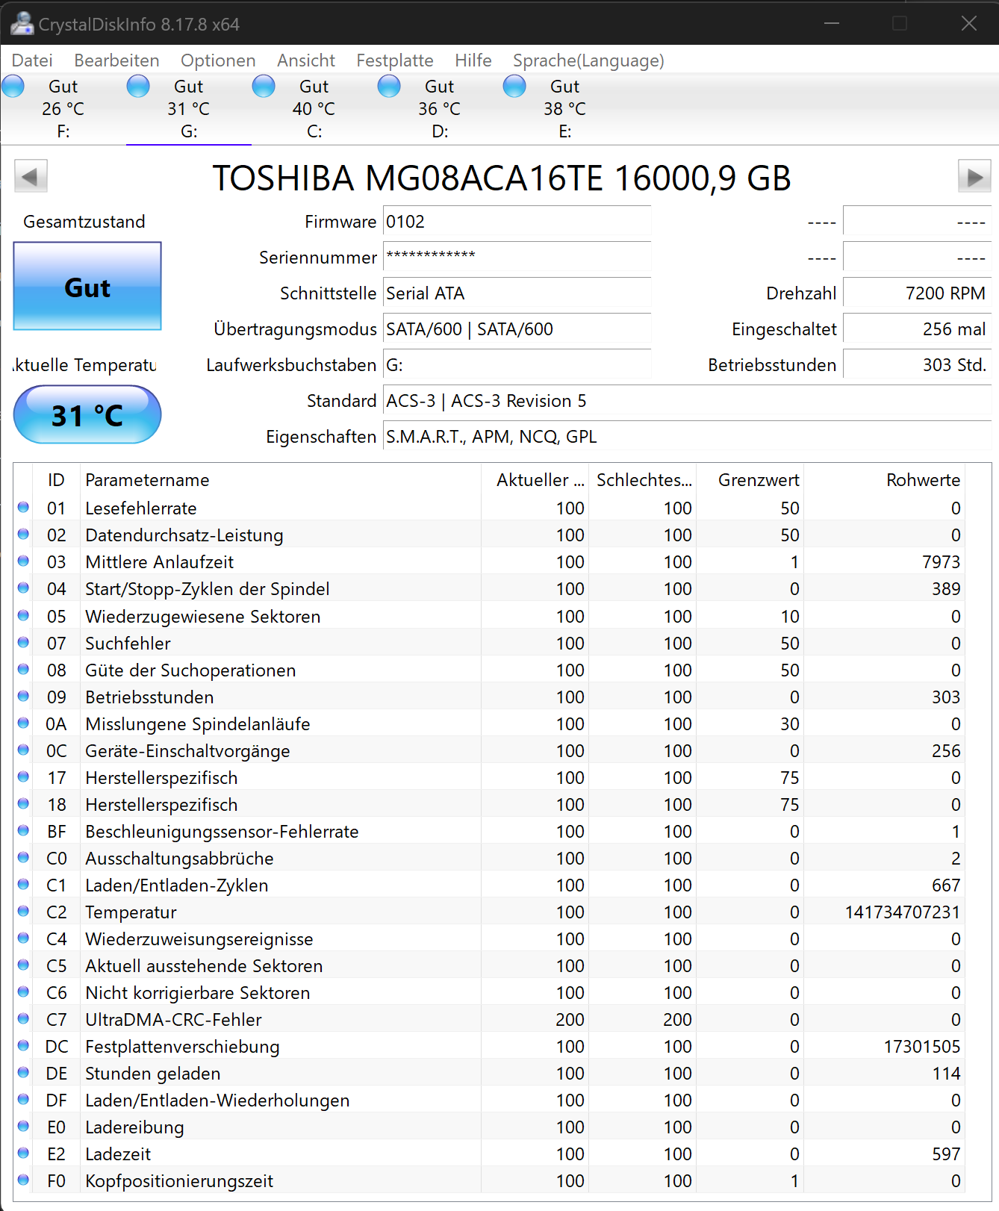
Task: Open the Hilfe menu
Action: click(x=473, y=60)
